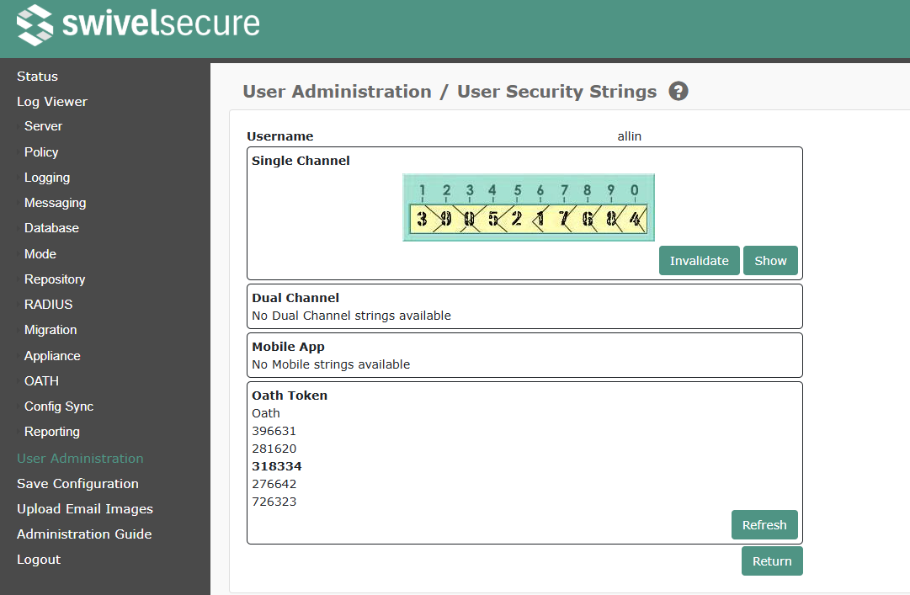Image resolution: width=910 pixels, height=595 pixels.
Task: Open the Mode menu item
Action: pos(40,253)
